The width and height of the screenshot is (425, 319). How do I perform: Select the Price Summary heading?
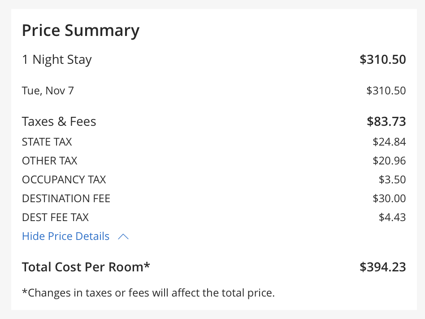point(81,30)
